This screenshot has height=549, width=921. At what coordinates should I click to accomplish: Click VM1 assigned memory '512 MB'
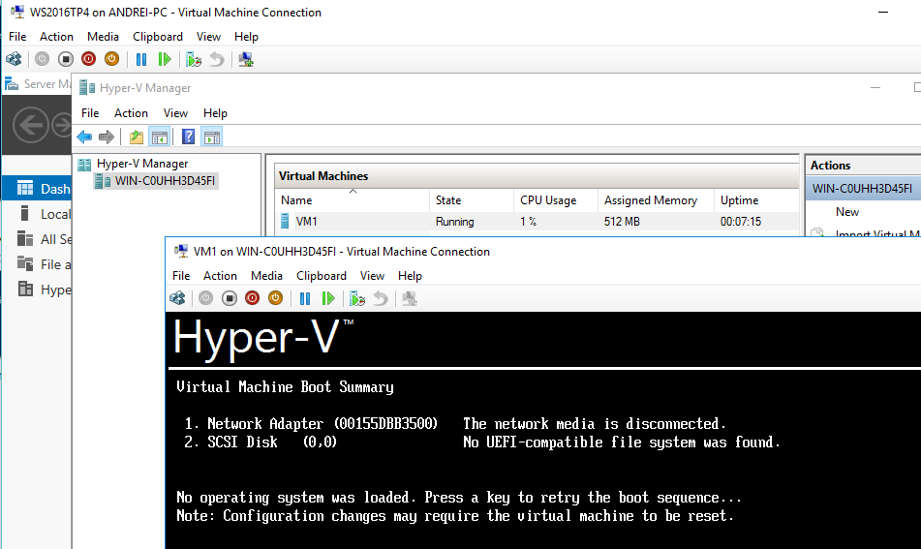622,222
